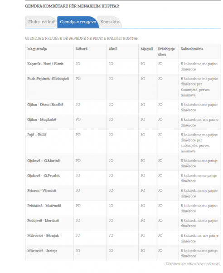Click the Dëborë column header
The height and width of the screenshot is (273, 223).
(82, 49)
